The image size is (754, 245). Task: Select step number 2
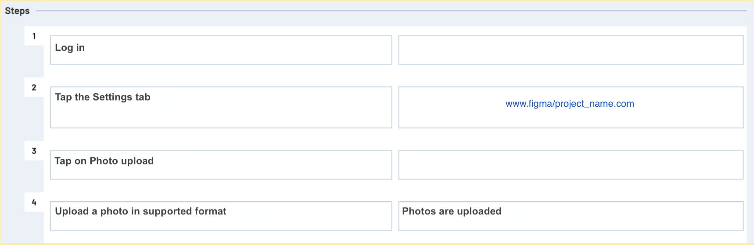point(34,87)
